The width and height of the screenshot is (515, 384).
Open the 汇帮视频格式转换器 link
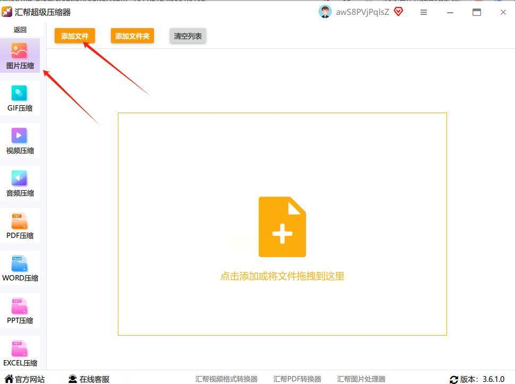click(226, 379)
